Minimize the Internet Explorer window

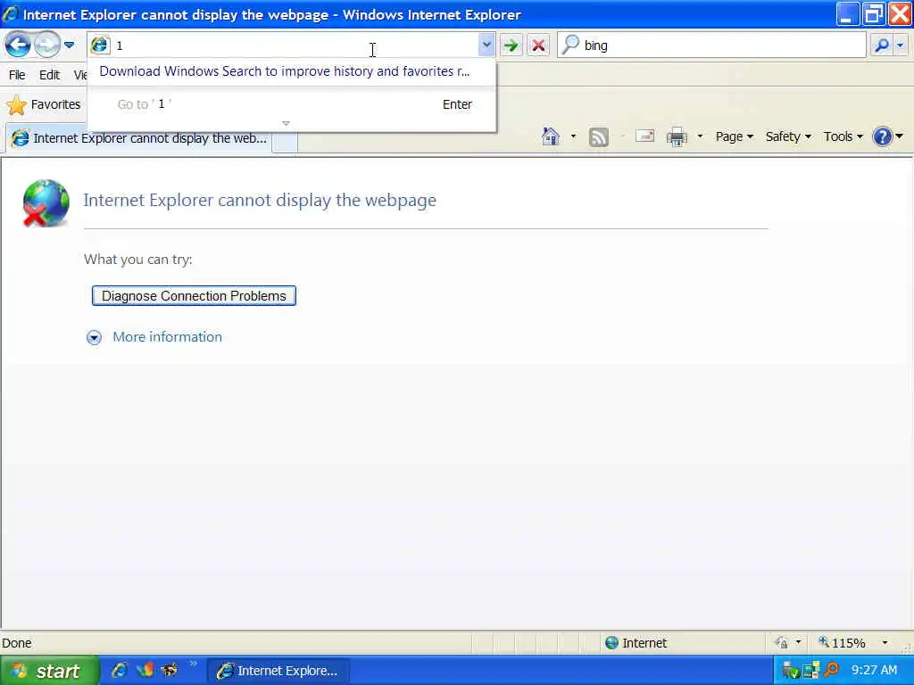point(848,13)
